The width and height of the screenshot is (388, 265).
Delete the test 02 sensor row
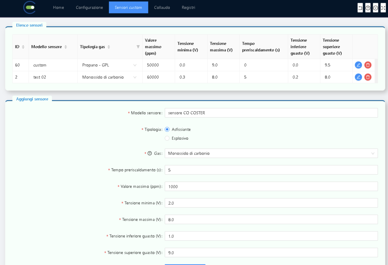[x=368, y=77]
